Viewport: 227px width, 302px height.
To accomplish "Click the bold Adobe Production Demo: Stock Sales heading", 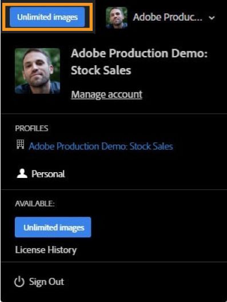I will 140,62.
